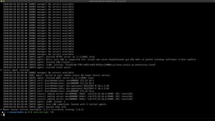Click the '(DC: consulpb)' text on the vmss000001 server line
This screenshot has height=121, width=215.
coord(124,94)
